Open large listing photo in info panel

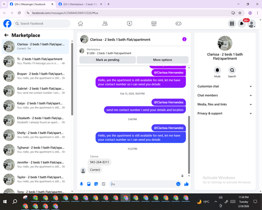225,43
